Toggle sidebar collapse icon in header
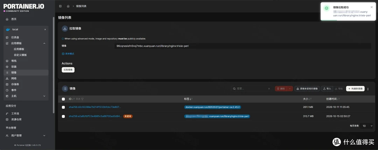The height and width of the screenshot is (150, 378). tap(60, 6)
